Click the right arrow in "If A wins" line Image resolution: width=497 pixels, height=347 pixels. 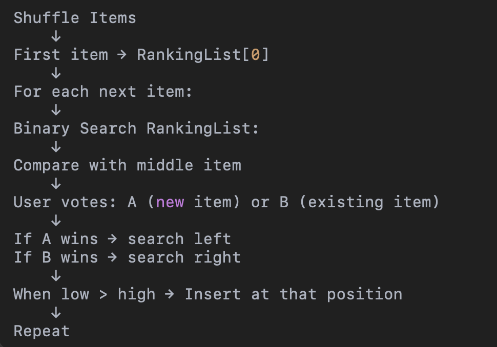[x=113, y=239]
